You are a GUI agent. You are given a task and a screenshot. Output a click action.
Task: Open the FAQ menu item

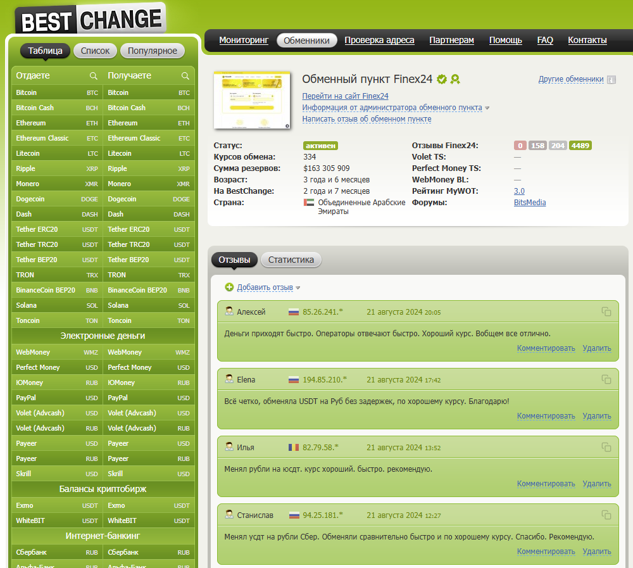[545, 41]
